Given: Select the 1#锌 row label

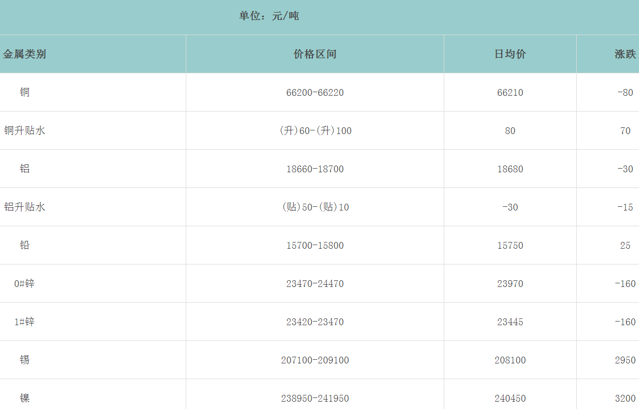Looking at the screenshot, I should pos(25,322).
